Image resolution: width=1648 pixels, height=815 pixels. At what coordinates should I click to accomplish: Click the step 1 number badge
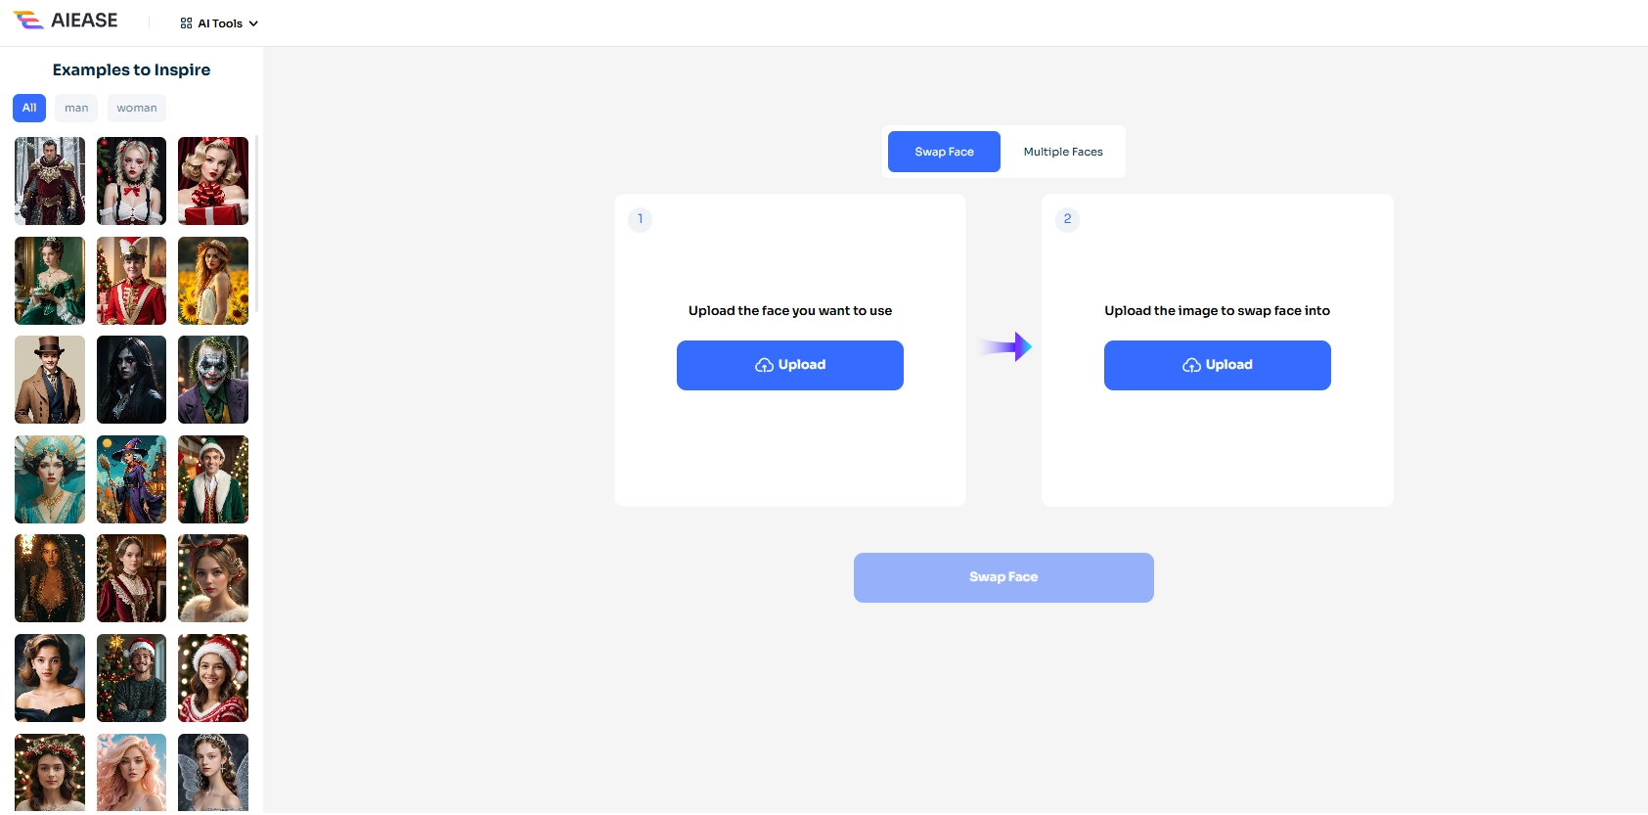point(641,219)
